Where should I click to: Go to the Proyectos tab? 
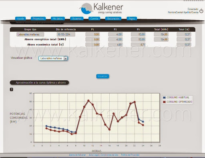click(38, 18)
